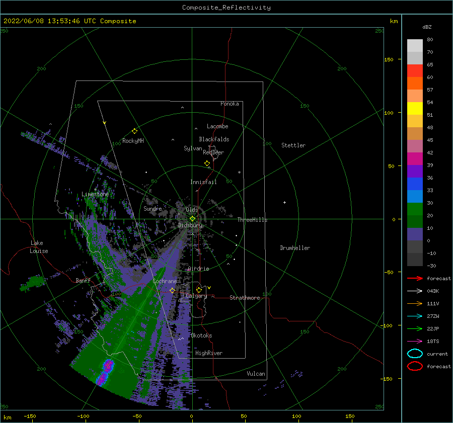453x423 pixels.
Task: Click the Okotoks label
Action: click(201, 335)
